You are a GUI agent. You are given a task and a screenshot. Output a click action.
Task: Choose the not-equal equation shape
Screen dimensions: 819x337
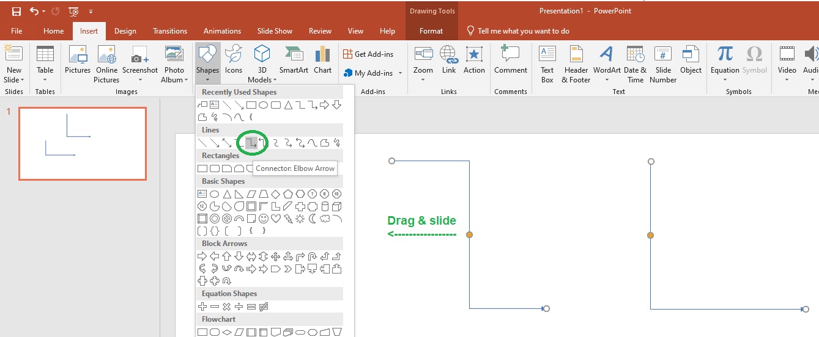point(264,306)
